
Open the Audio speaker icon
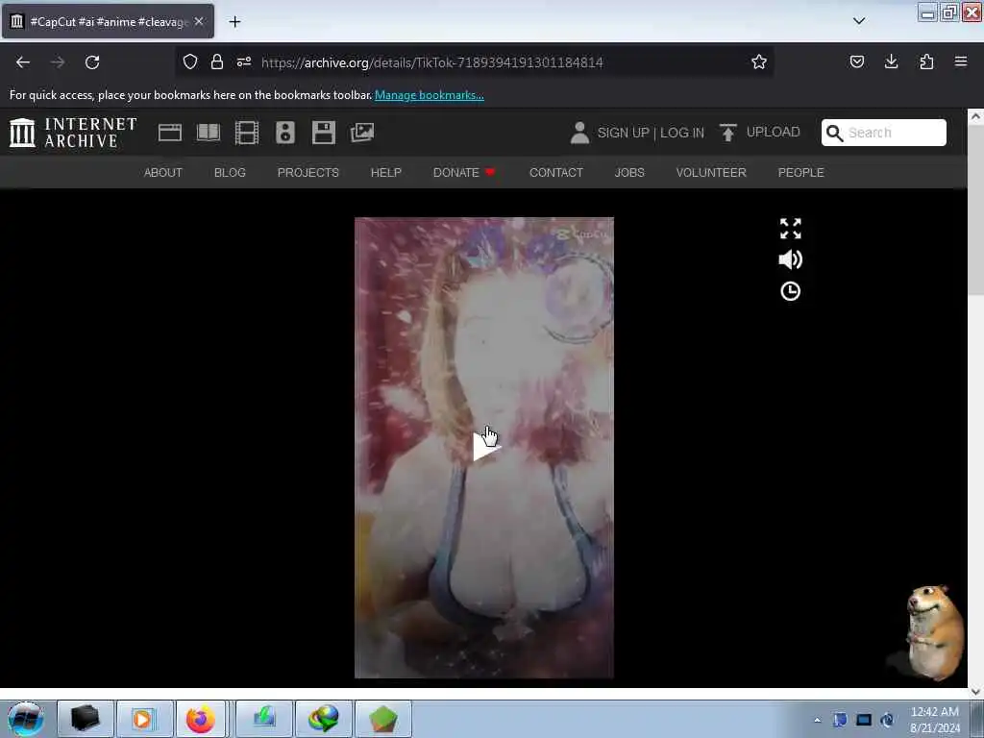[x=284, y=133]
